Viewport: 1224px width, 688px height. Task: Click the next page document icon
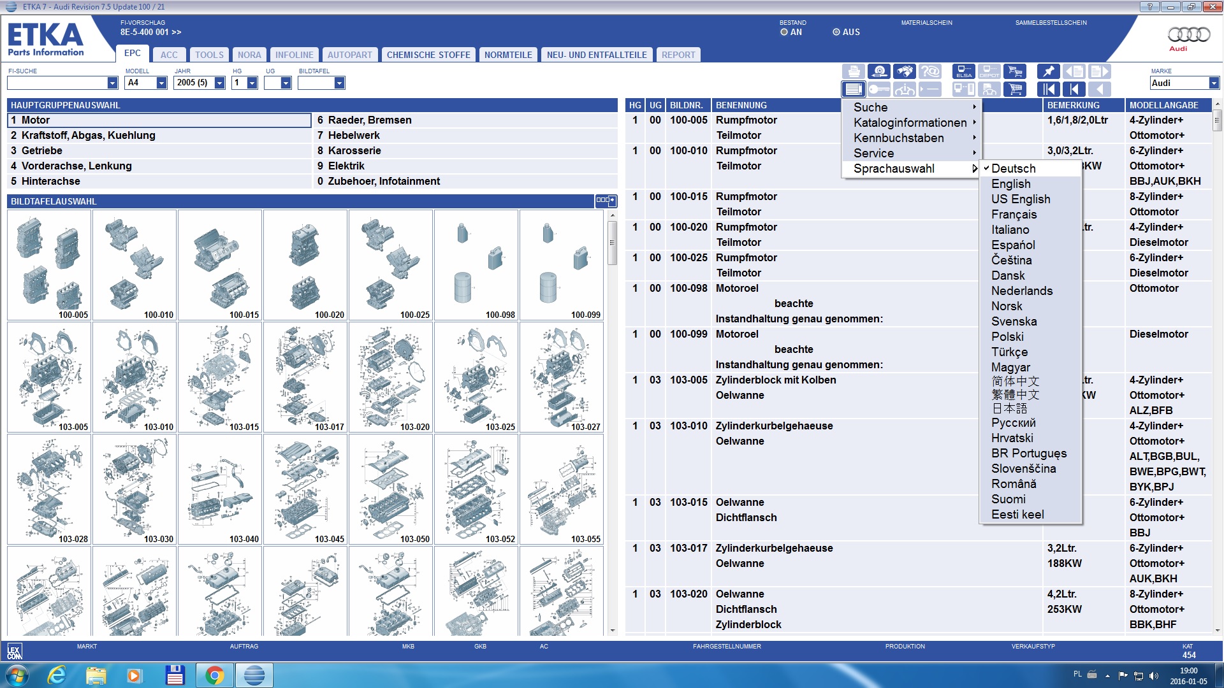click(x=1100, y=71)
